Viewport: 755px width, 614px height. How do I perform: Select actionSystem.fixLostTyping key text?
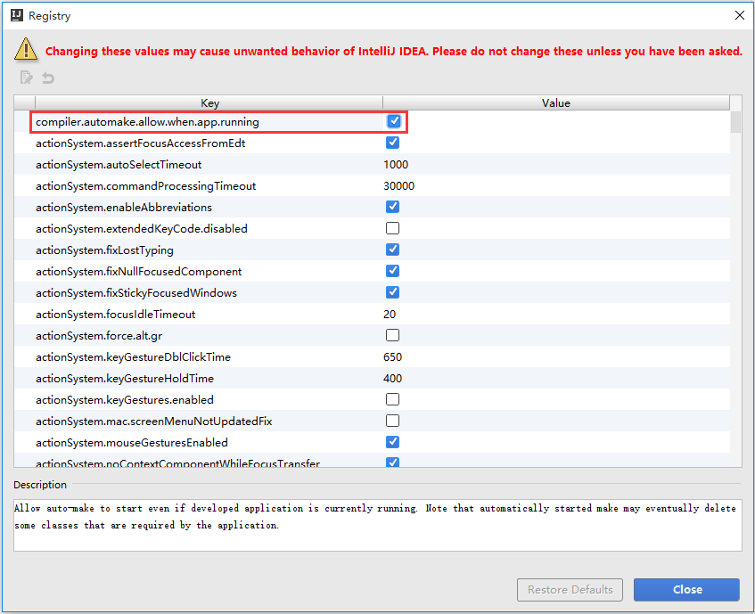tap(104, 250)
